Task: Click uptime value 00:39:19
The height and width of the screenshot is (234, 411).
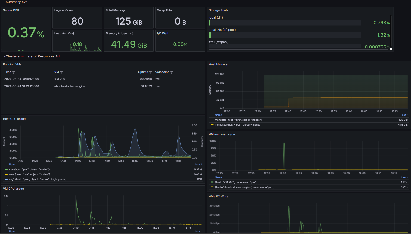Action: [x=146, y=79]
